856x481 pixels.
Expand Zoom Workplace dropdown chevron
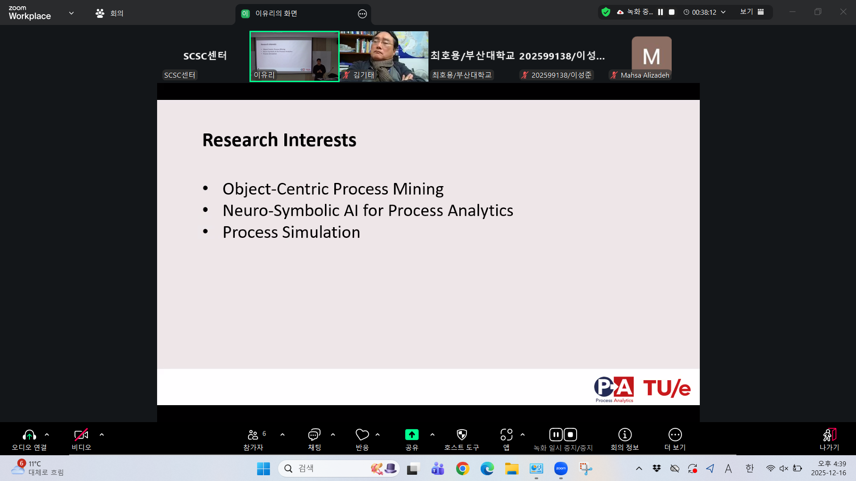(71, 13)
